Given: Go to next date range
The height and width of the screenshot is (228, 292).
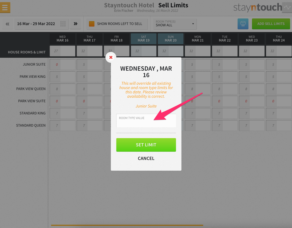Looking at the screenshot, I should point(76,24).
